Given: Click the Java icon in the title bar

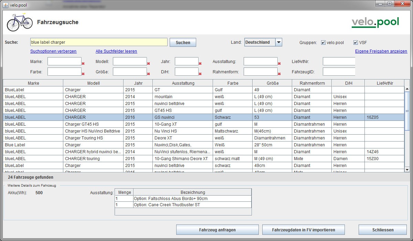Looking at the screenshot, I should coord(6,5).
